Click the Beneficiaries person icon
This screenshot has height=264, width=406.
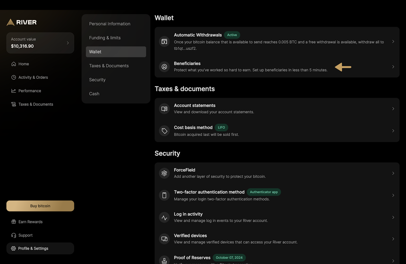[x=164, y=67]
